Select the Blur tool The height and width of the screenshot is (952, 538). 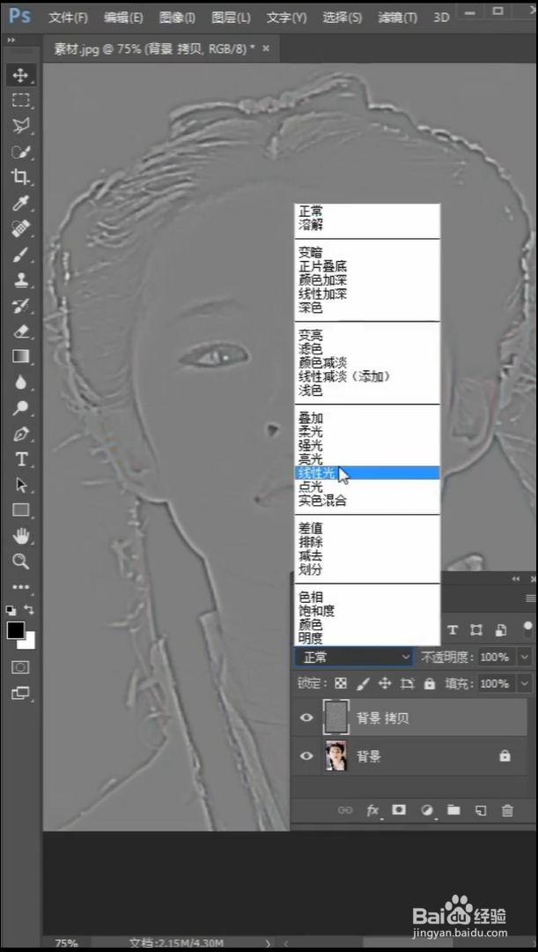pos(20,382)
